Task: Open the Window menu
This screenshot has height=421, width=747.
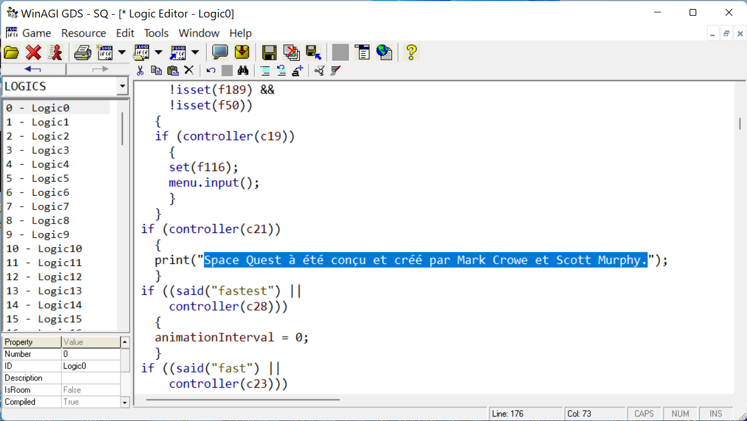Action: click(x=199, y=33)
